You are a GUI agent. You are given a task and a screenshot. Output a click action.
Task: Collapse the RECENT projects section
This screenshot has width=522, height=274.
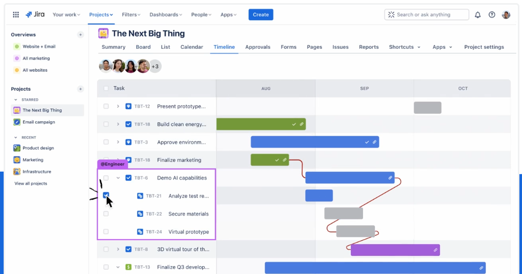pyautogui.click(x=16, y=137)
